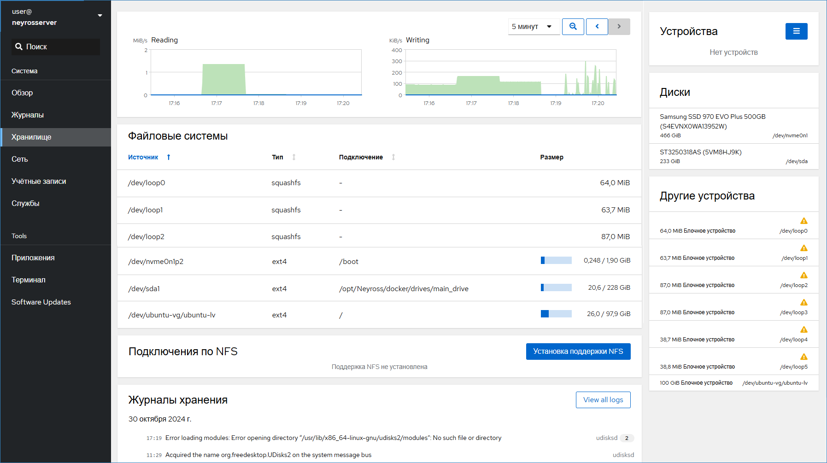Image resolution: width=827 pixels, height=463 pixels.
Task: Click the View all logs button
Action: point(603,400)
